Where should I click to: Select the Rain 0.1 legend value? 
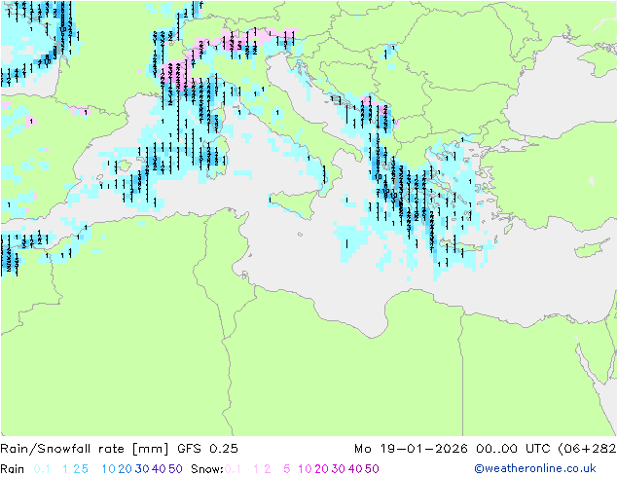tap(42, 469)
